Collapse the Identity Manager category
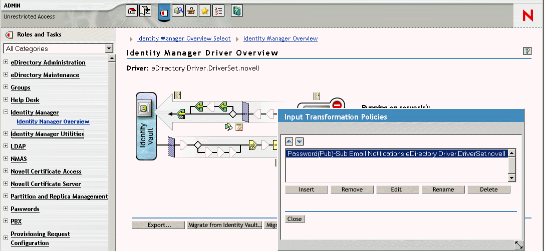This screenshot has width=545, height=251. [6, 112]
